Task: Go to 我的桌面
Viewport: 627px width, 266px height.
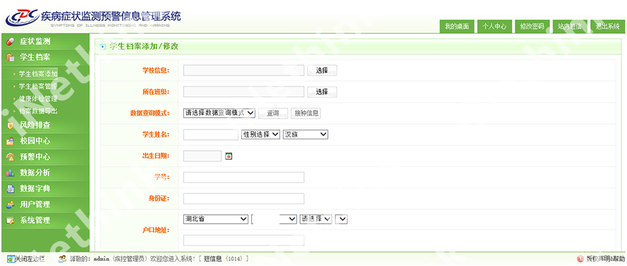Action: tap(457, 26)
